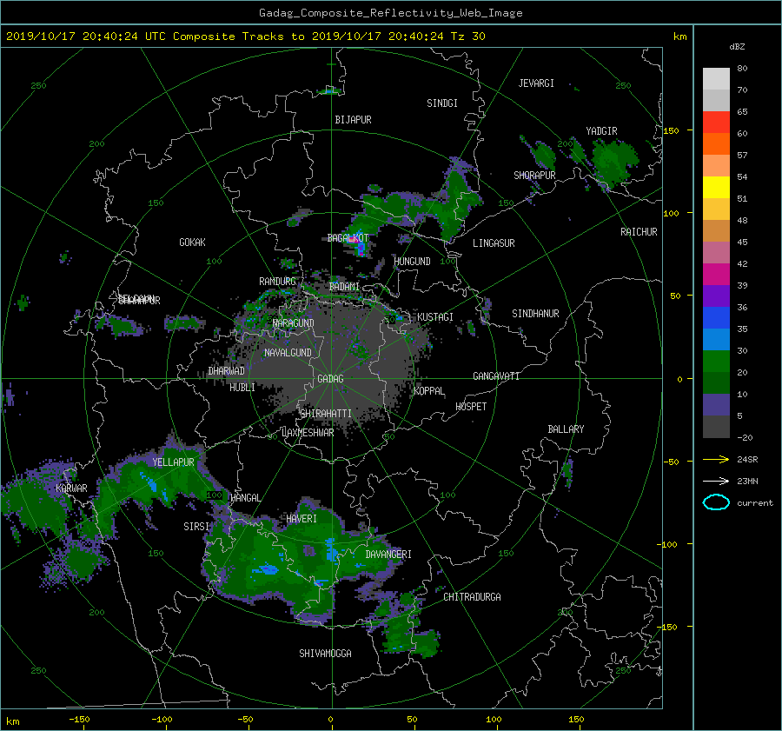Image resolution: width=782 pixels, height=731 pixels.
Task: Click the green 20 dBZ legend swatch
Action: coord(716,362)
